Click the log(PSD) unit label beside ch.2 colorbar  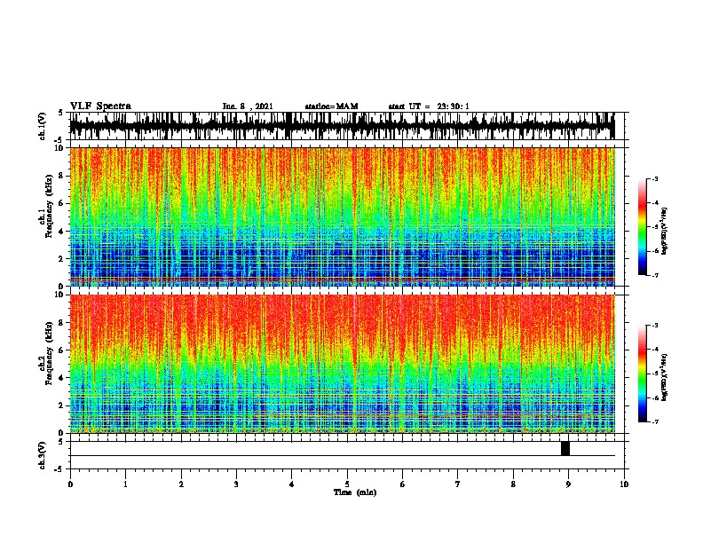pos(665,377)
